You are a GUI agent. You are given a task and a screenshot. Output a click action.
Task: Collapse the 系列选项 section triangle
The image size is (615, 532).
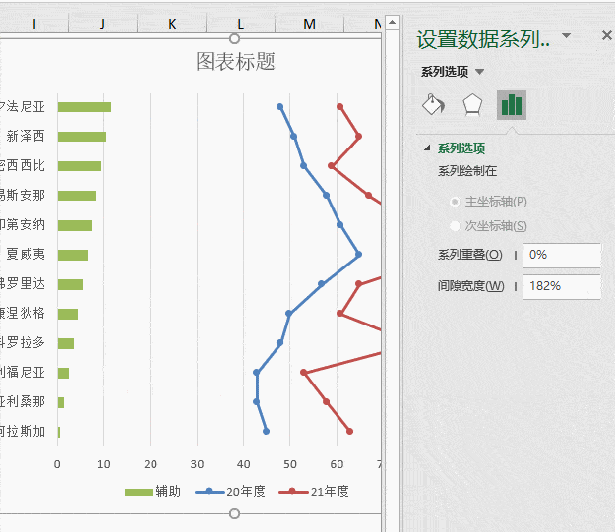pos(427,148)
